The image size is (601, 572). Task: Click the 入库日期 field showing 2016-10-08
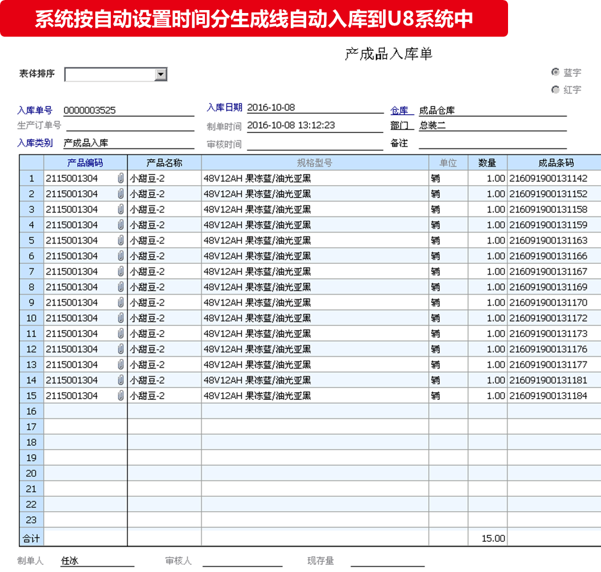[314, 108]
